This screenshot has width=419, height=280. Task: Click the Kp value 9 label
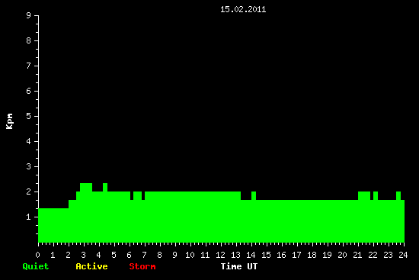click(x=29, y=15)
